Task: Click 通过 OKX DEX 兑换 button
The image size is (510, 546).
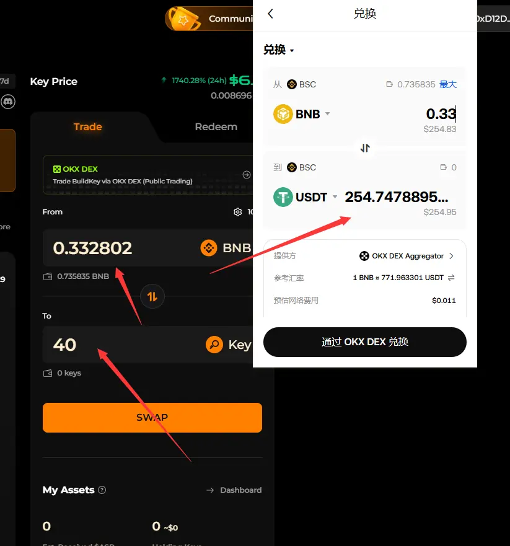Action: 365,342
